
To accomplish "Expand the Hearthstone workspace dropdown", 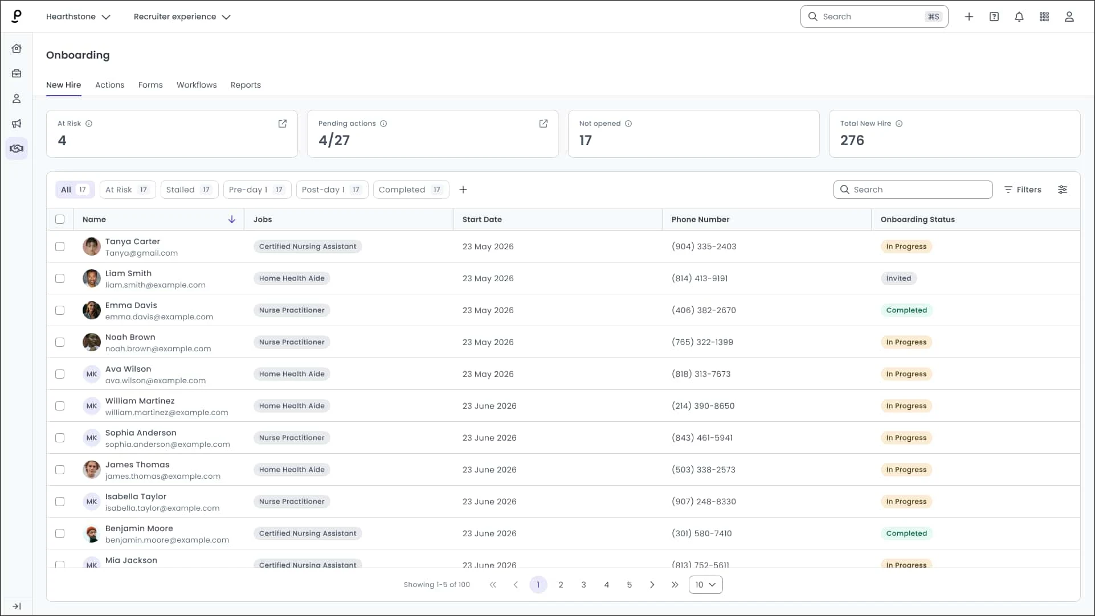I will pos(78,17).
